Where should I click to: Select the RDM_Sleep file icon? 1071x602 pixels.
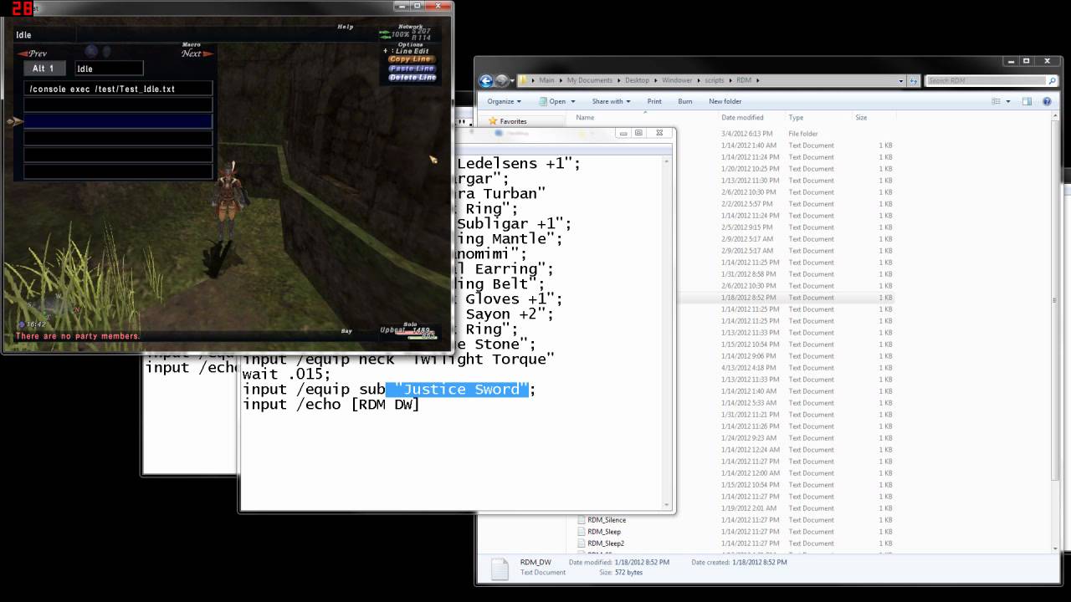point(582,532)
